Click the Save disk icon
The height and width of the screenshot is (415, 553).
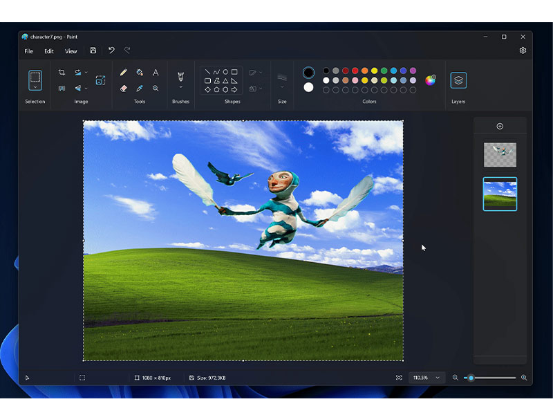93,50
